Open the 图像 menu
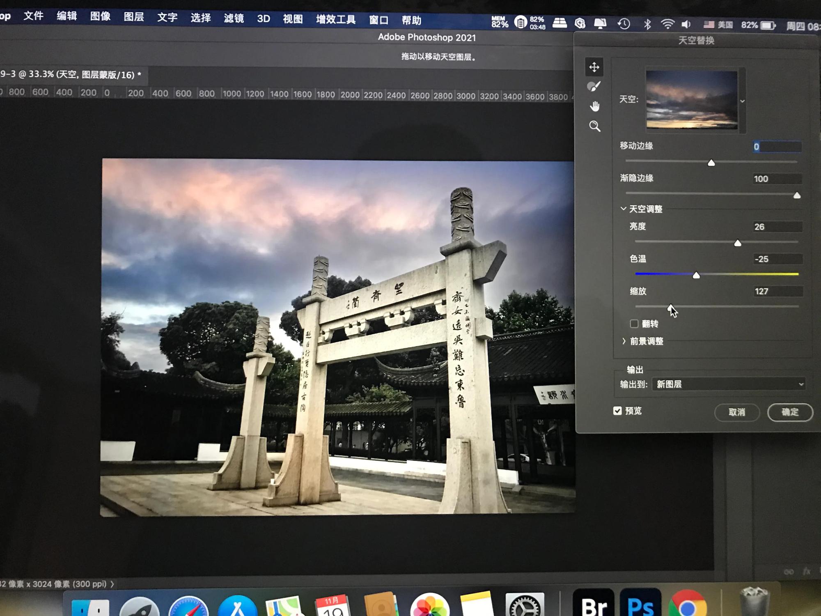 point(101,16)
